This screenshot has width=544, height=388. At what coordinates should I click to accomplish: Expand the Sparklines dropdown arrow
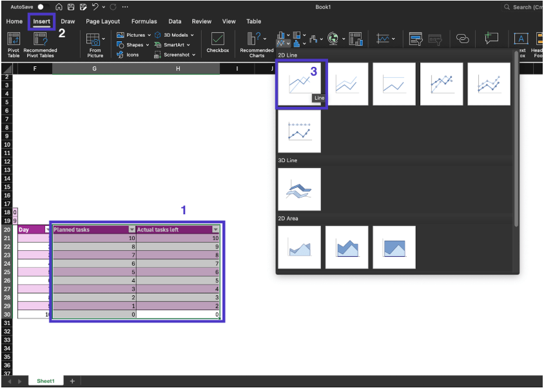tap(394, 39)
